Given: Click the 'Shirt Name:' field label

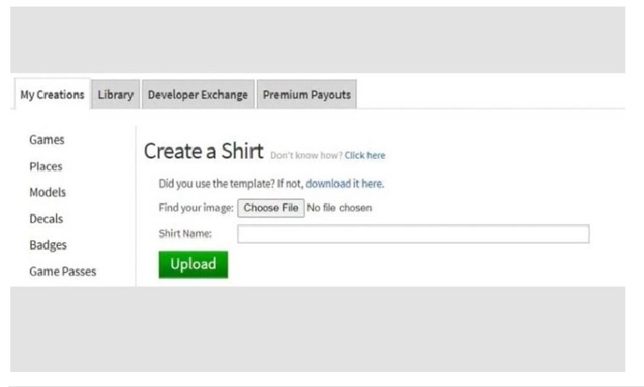Looking at the screenshot, I should coord(185,234).
